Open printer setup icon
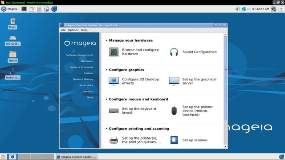 pyautogui.click(x=114, y=140)
